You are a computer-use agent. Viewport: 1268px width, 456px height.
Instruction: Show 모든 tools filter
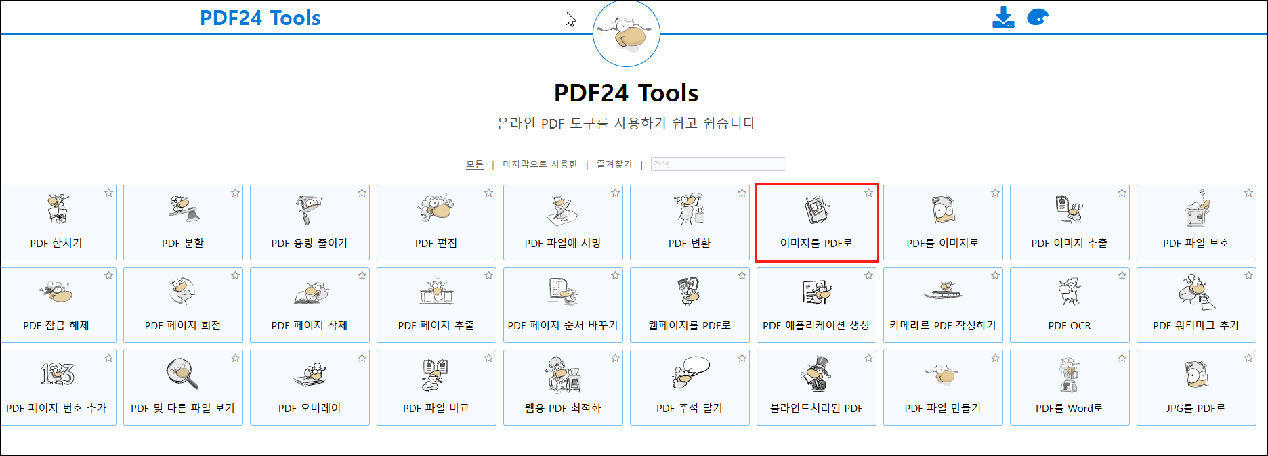click(x=475, y=164)
